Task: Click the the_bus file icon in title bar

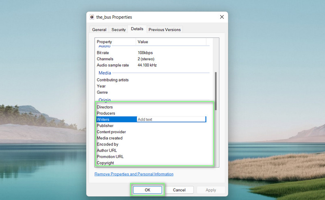Action: click(x=92, y=17)
